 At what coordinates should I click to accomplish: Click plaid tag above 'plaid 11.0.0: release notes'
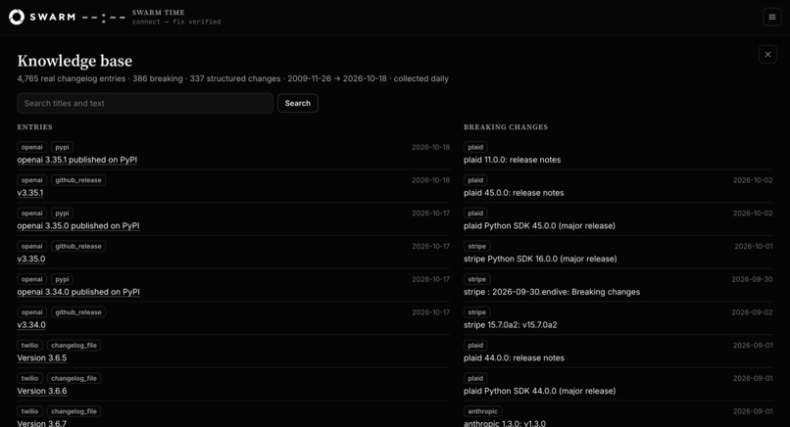475,147
